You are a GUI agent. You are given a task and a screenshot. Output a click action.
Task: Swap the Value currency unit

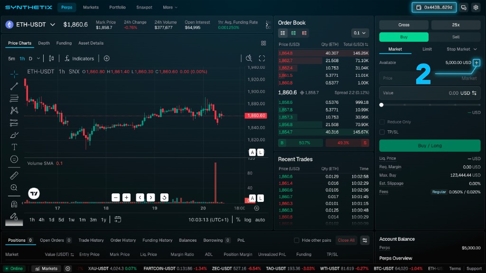(474, 93)
